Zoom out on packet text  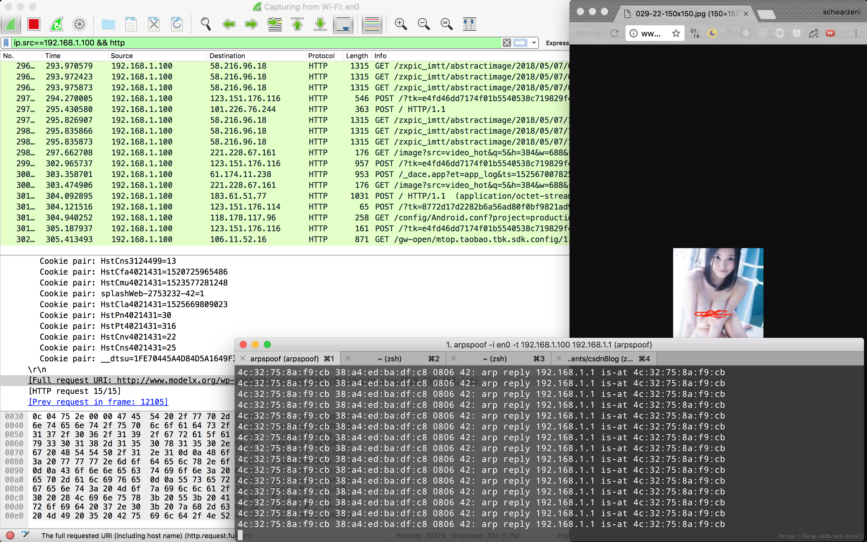(x=424, y=24)
